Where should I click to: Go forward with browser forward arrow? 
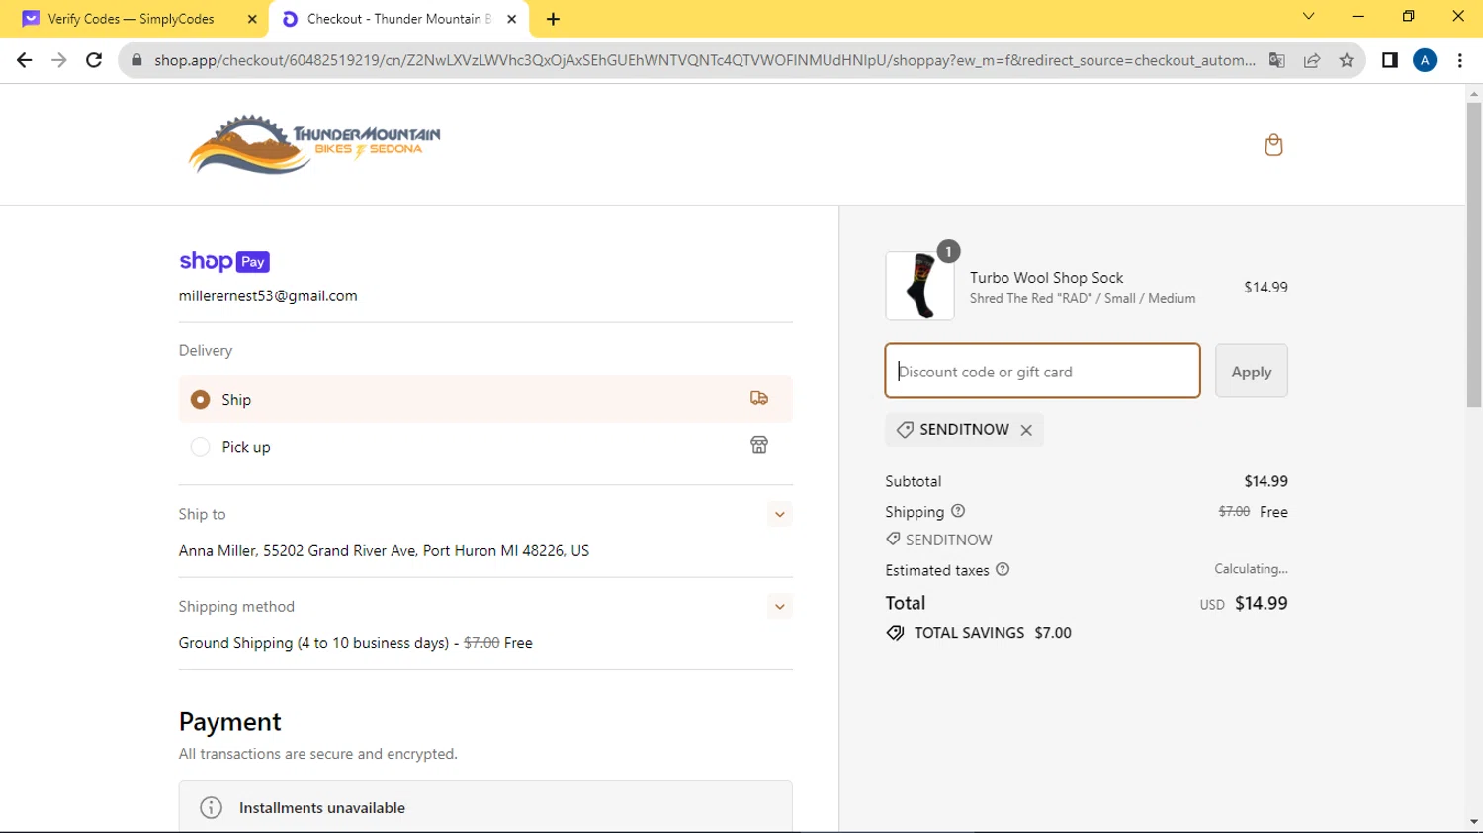(59, 60)
